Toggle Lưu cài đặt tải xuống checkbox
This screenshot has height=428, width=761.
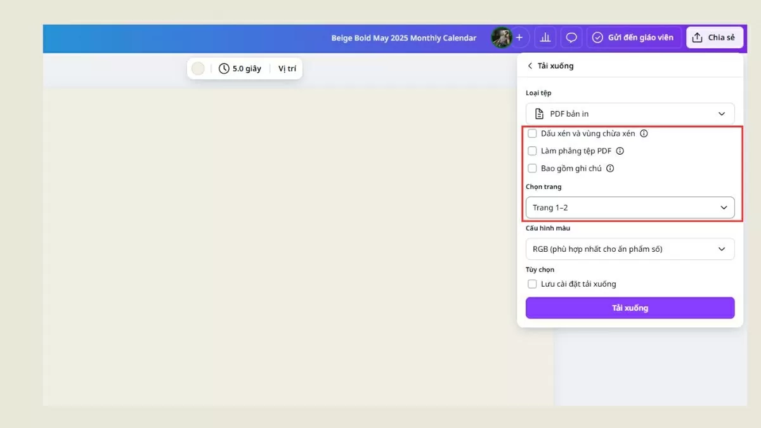point(533,284)
